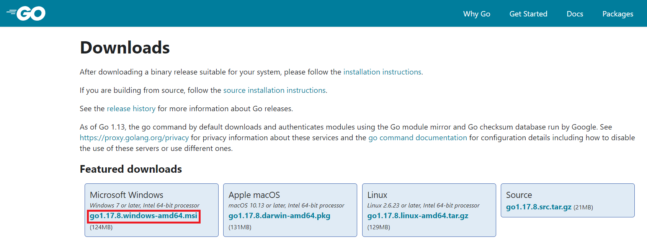Open the go command documentation link
The width and height of the screenshot is (647, 243).
point(418,138)
